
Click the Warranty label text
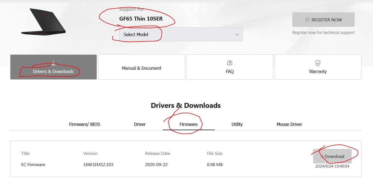point(318,71)
